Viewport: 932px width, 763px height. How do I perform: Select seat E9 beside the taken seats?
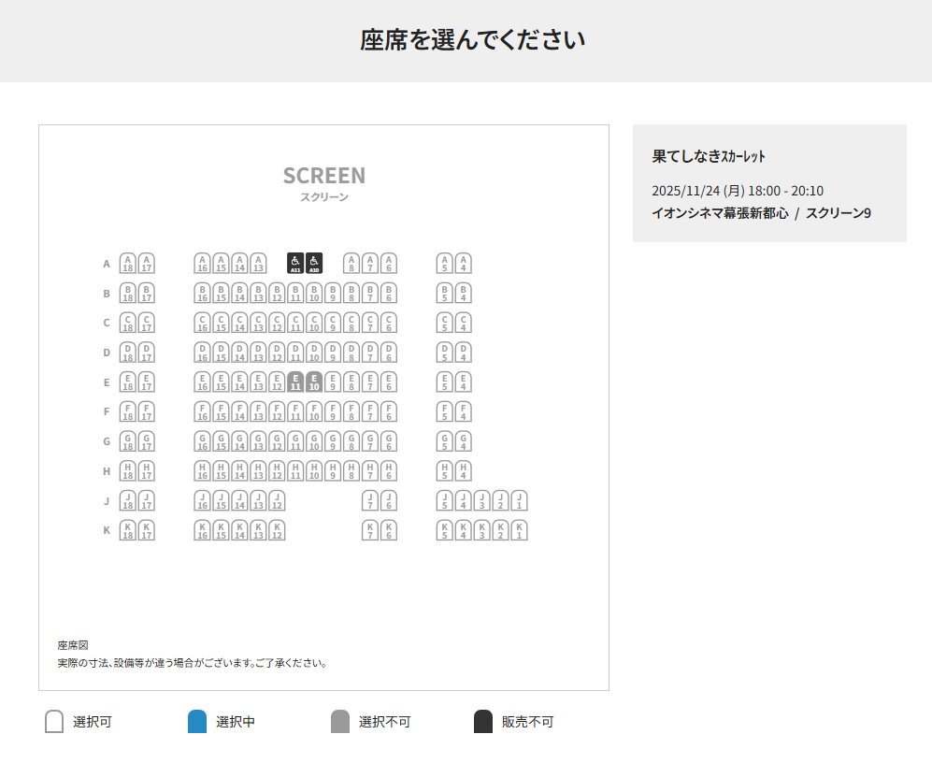[333, 382]
